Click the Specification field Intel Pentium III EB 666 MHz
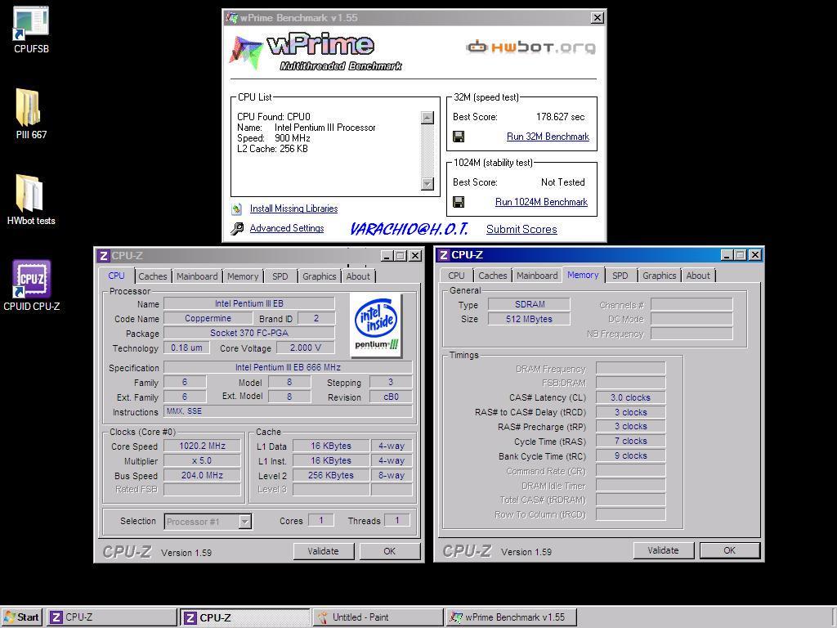The width and height of the screenshot is (837, 628). 289,367
